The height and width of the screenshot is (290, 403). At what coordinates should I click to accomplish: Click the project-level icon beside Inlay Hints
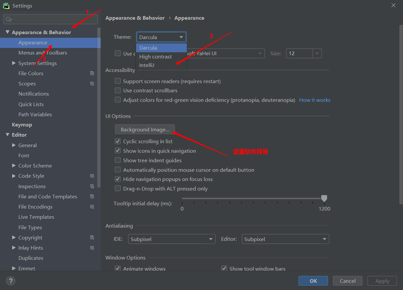pos(92,248)
